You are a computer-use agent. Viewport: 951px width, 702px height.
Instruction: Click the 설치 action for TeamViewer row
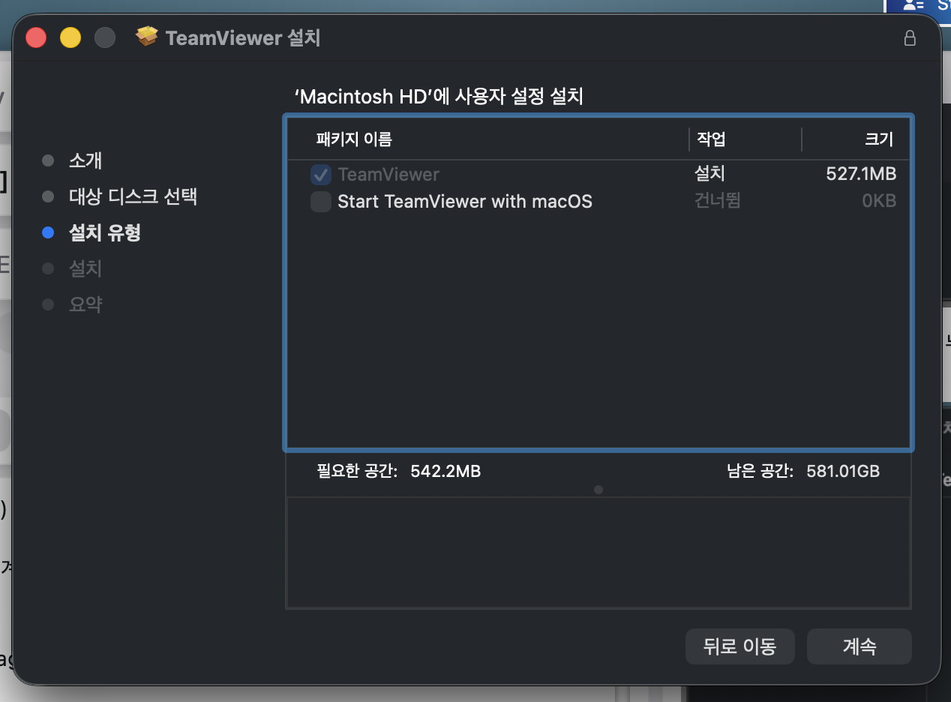[x=709, y=174]
